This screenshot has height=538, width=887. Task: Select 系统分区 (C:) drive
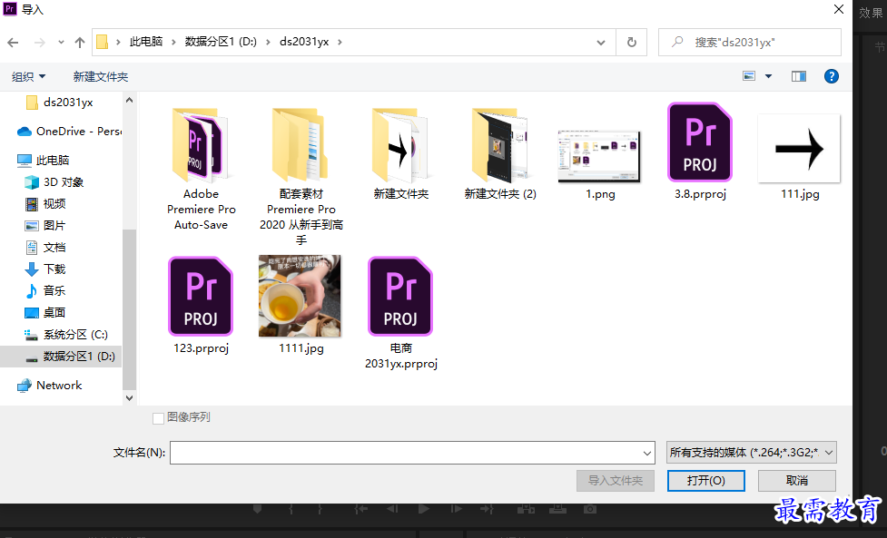[x=66, y=335]
